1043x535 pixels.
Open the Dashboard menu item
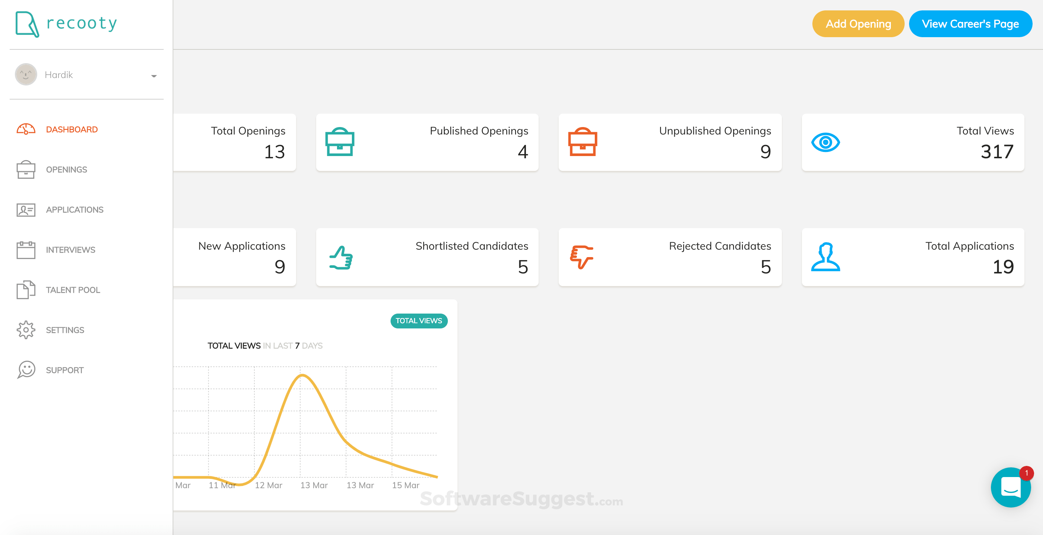pyautogui.click(x=71, y=129)
